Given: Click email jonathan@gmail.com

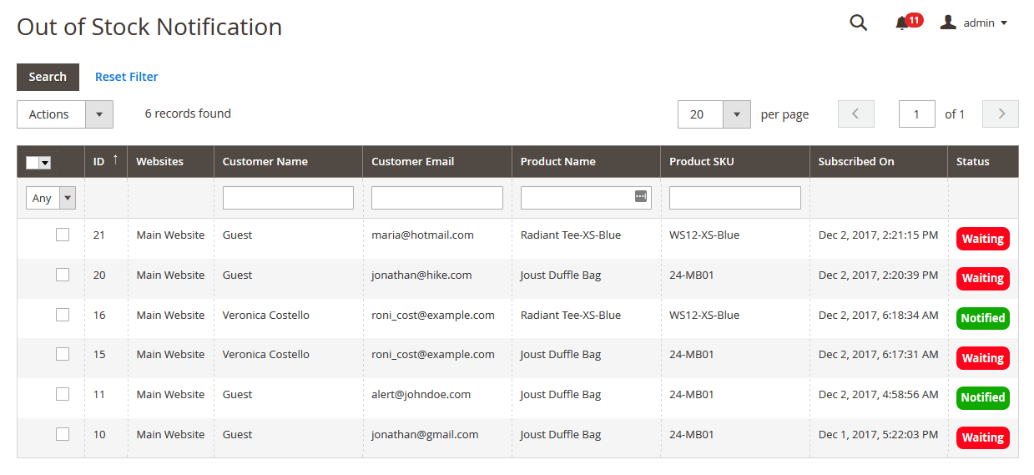Looking at the screenshot, I should [x=425, y=434].
